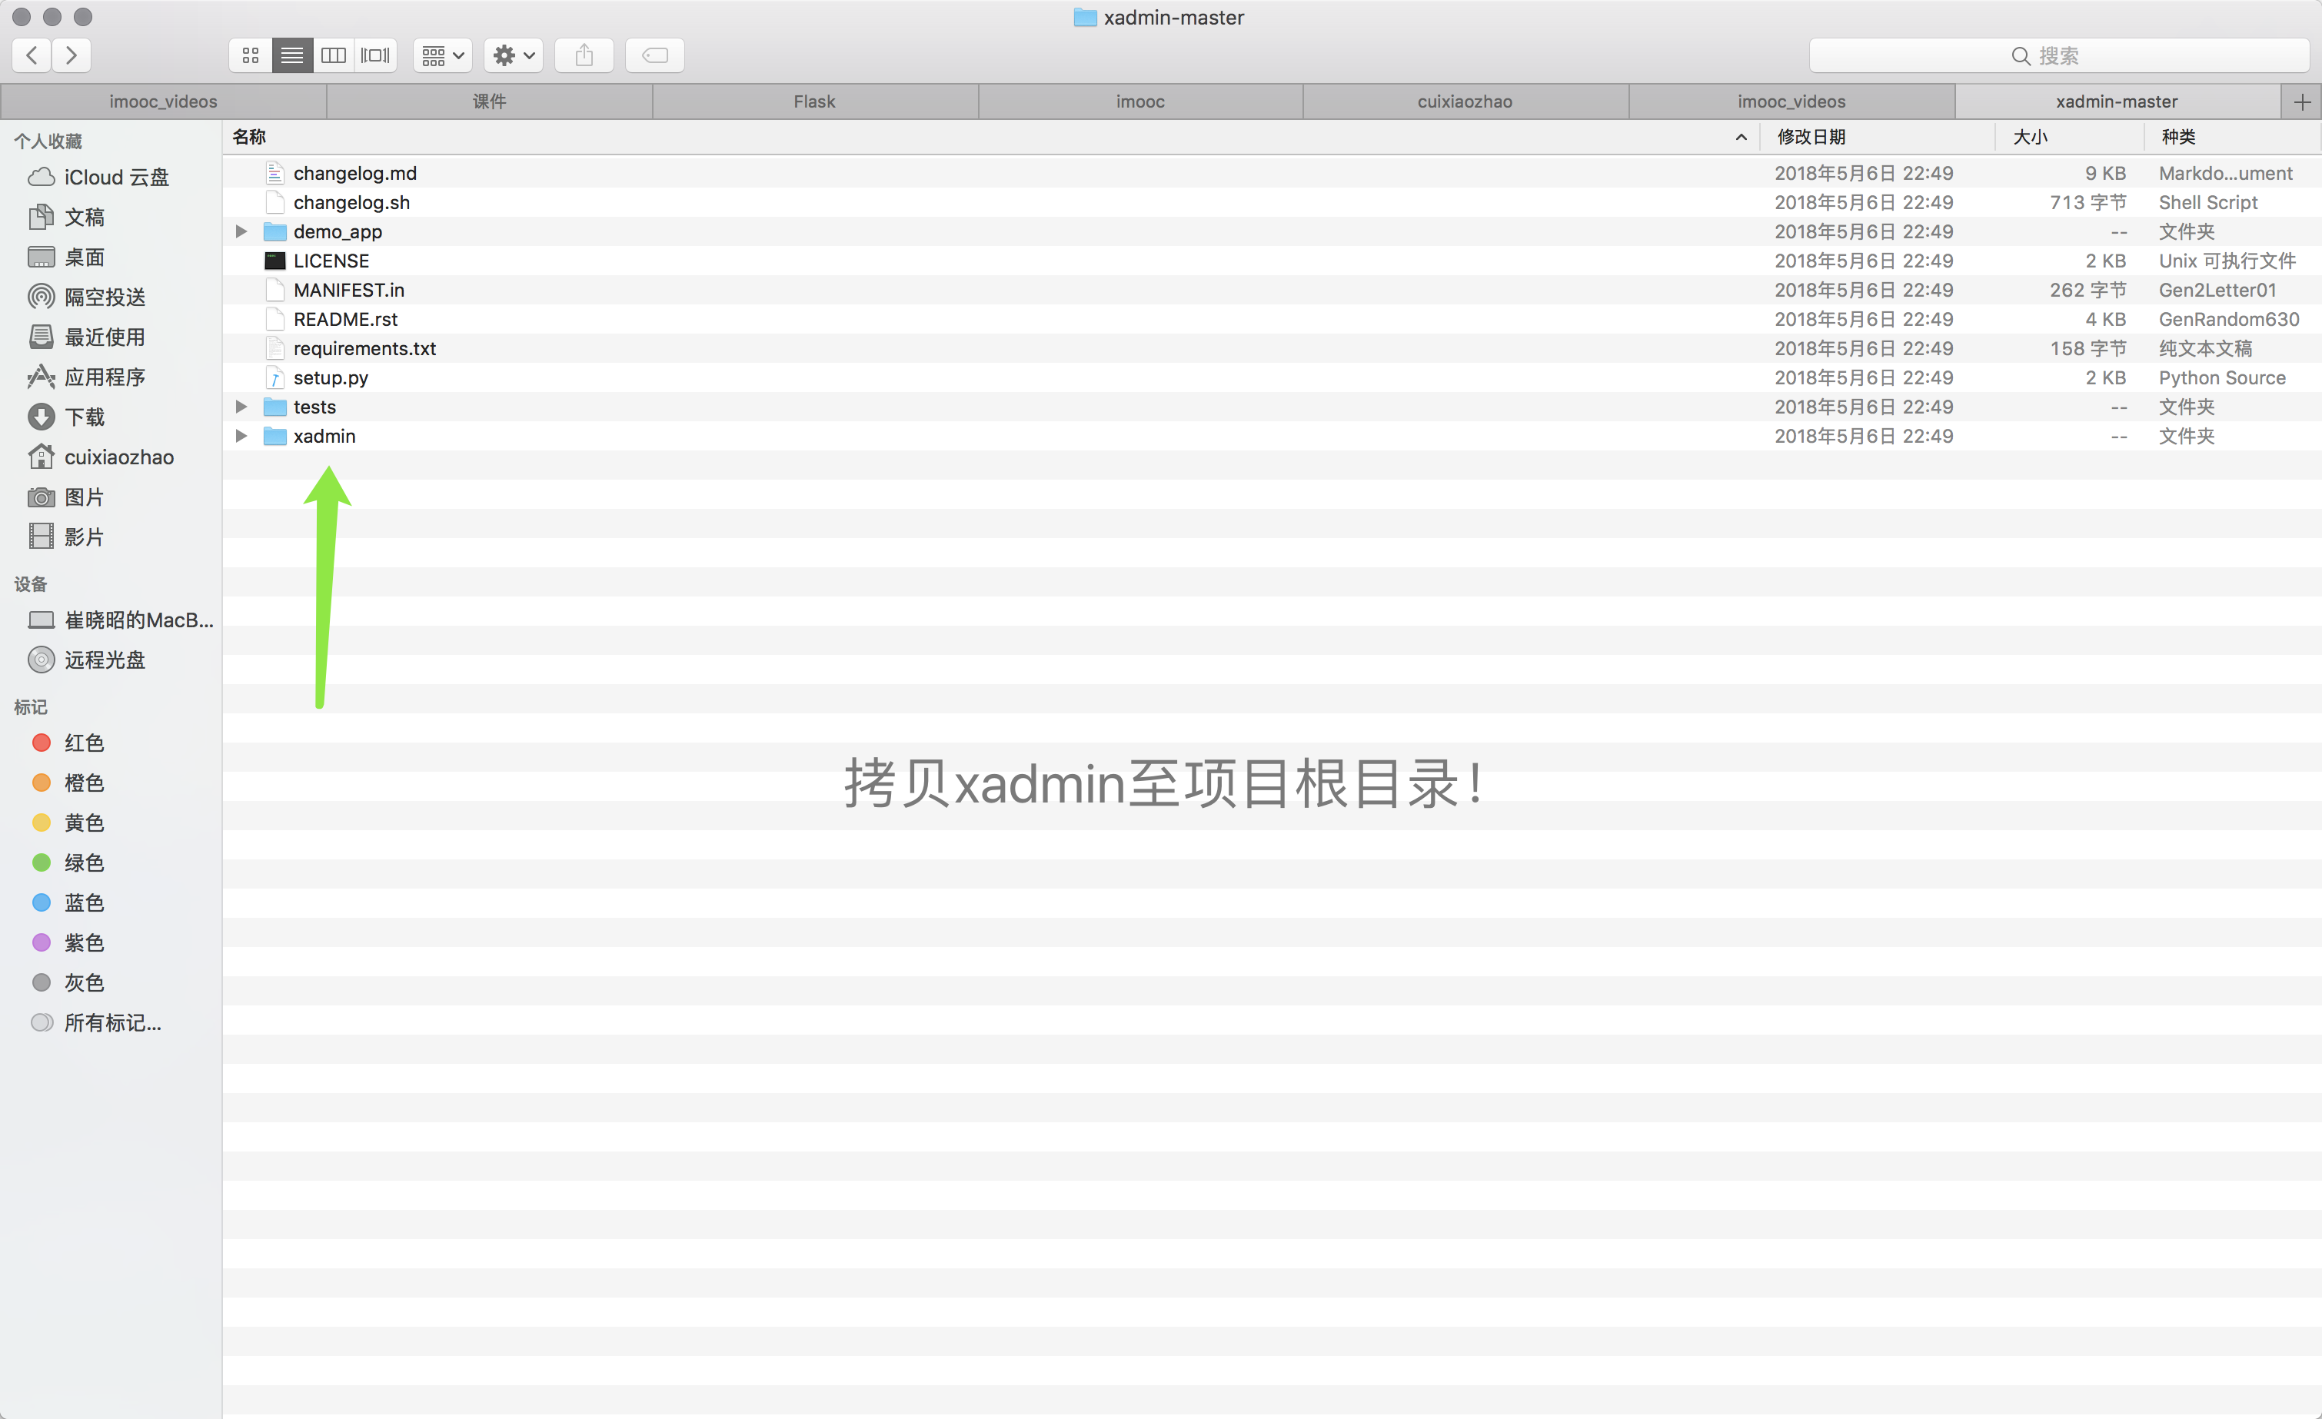Open AirDrop in the sidebar
Image resolution: width=2322 pixels, height=1419 pixels.
(x=104, y=297)
